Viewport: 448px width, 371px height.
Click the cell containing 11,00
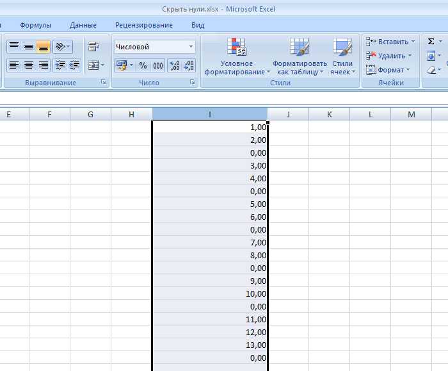(210, 319)
